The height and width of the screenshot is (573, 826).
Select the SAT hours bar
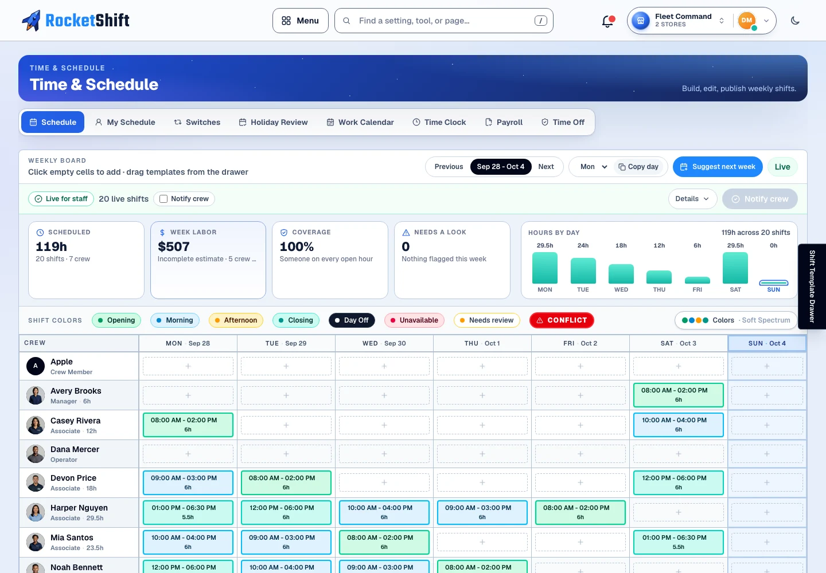click(735, 268)
